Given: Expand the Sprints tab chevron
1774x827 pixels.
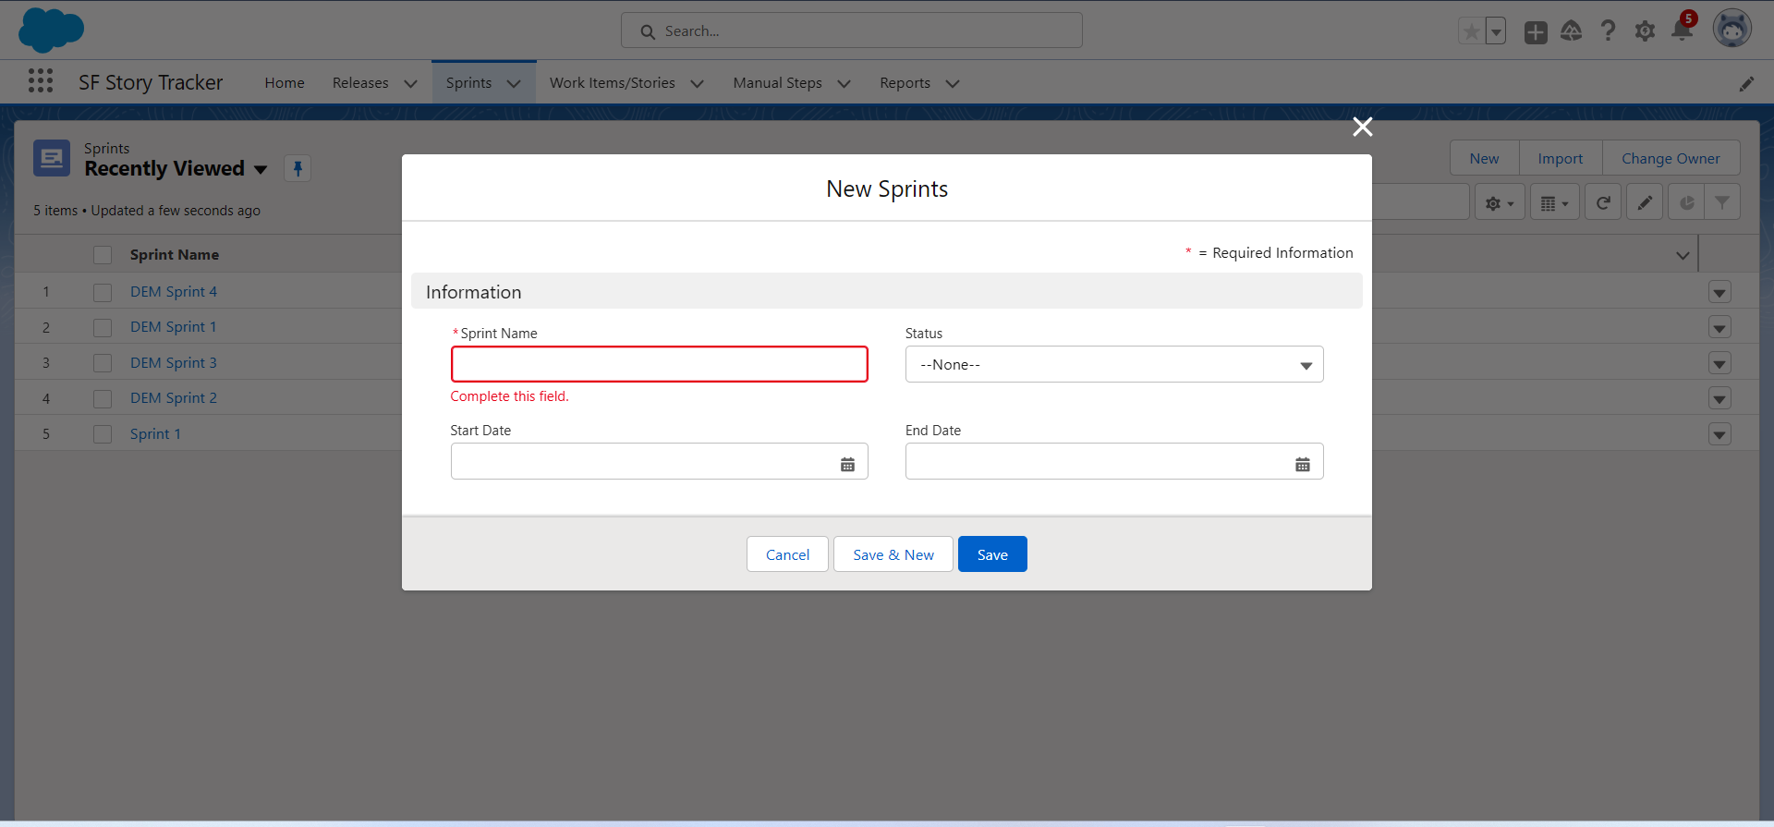Looking at the screenshot, I should click(514, 83).
